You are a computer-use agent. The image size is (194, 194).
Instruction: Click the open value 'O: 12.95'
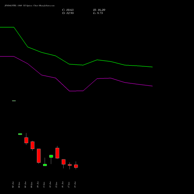(68, 13)
